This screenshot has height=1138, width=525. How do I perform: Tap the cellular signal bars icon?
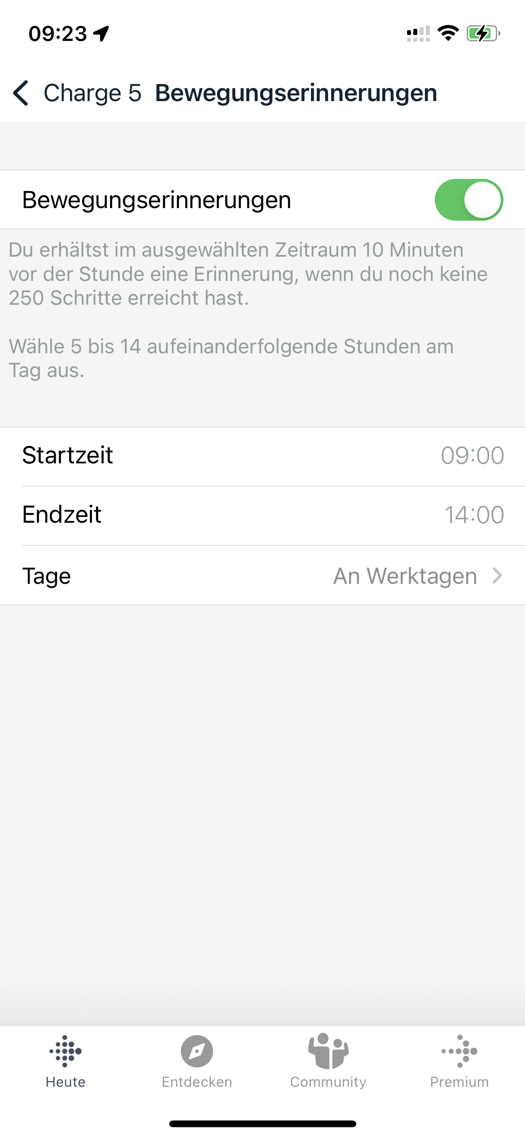(x=418, y=33)
